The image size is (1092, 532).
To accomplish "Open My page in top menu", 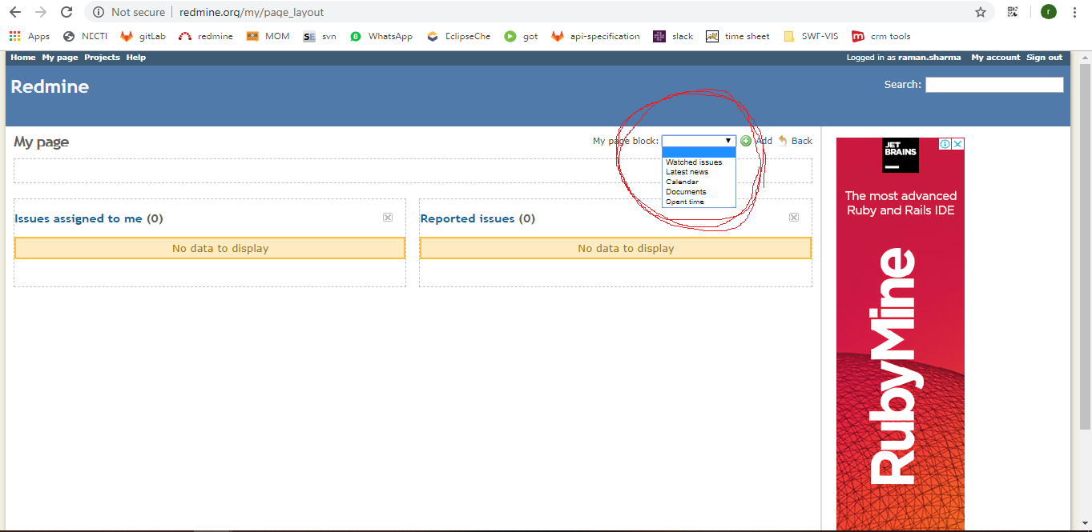I will point(60,58).
